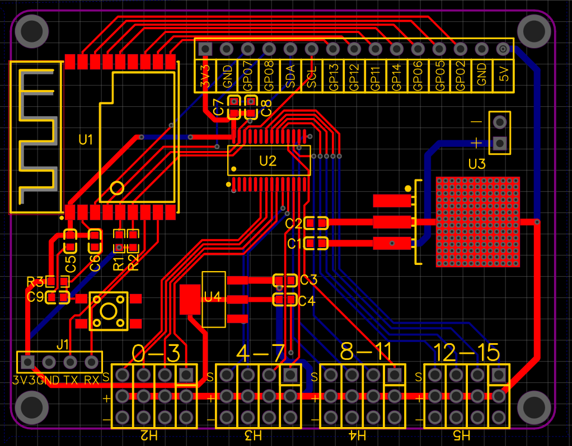Viewport: 572px width, 446px height.
Task: Click the U2 chip designator
Action: pyautogui.click(x=268, y=161)
